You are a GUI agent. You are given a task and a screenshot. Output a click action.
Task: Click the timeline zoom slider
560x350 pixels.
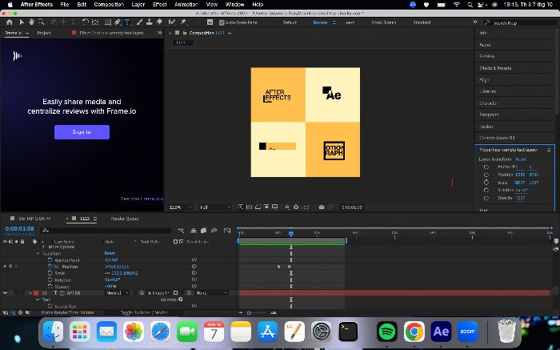pyautogui.click(x=250, y=312)
